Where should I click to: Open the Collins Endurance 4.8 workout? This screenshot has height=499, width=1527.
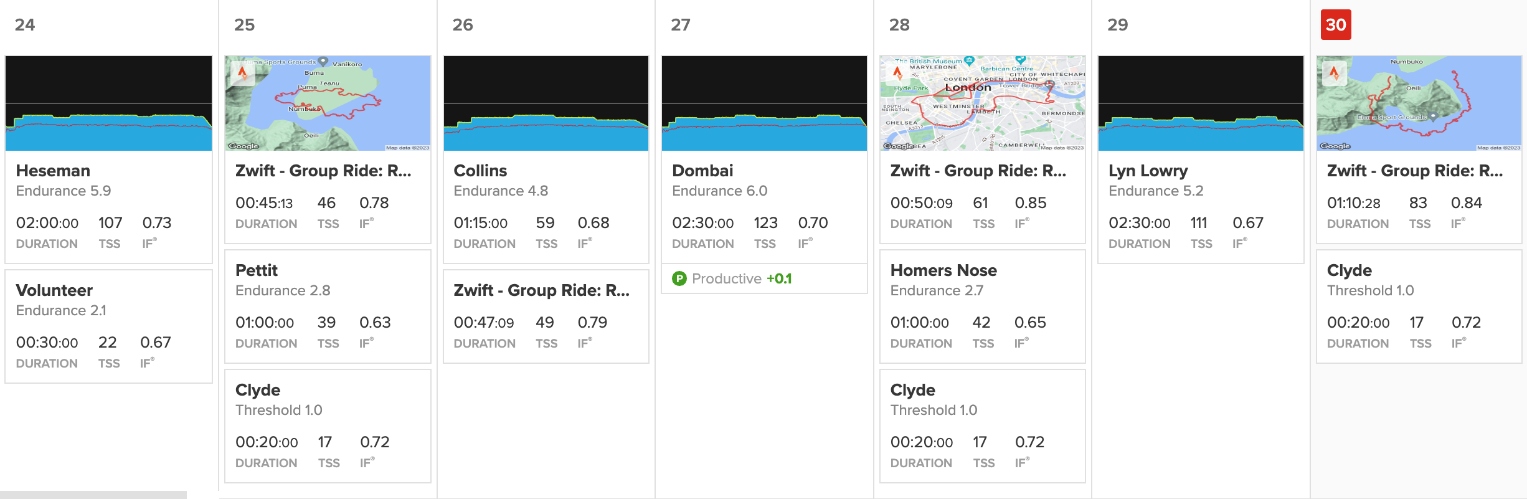[x=546, y=206]
